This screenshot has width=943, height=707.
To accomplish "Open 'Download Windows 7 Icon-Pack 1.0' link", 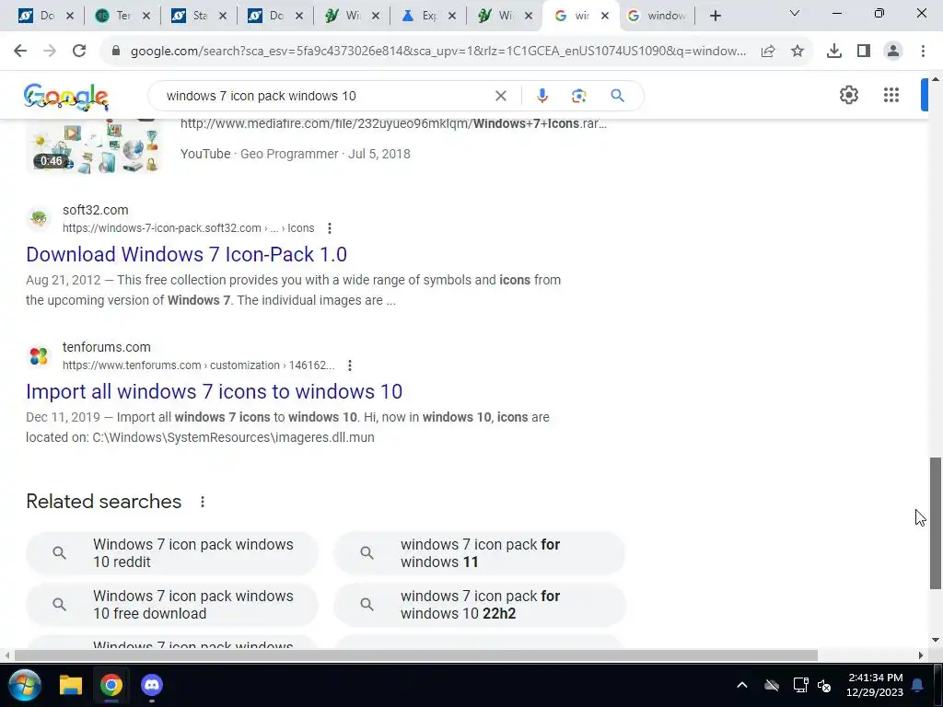I will (186, 254).
